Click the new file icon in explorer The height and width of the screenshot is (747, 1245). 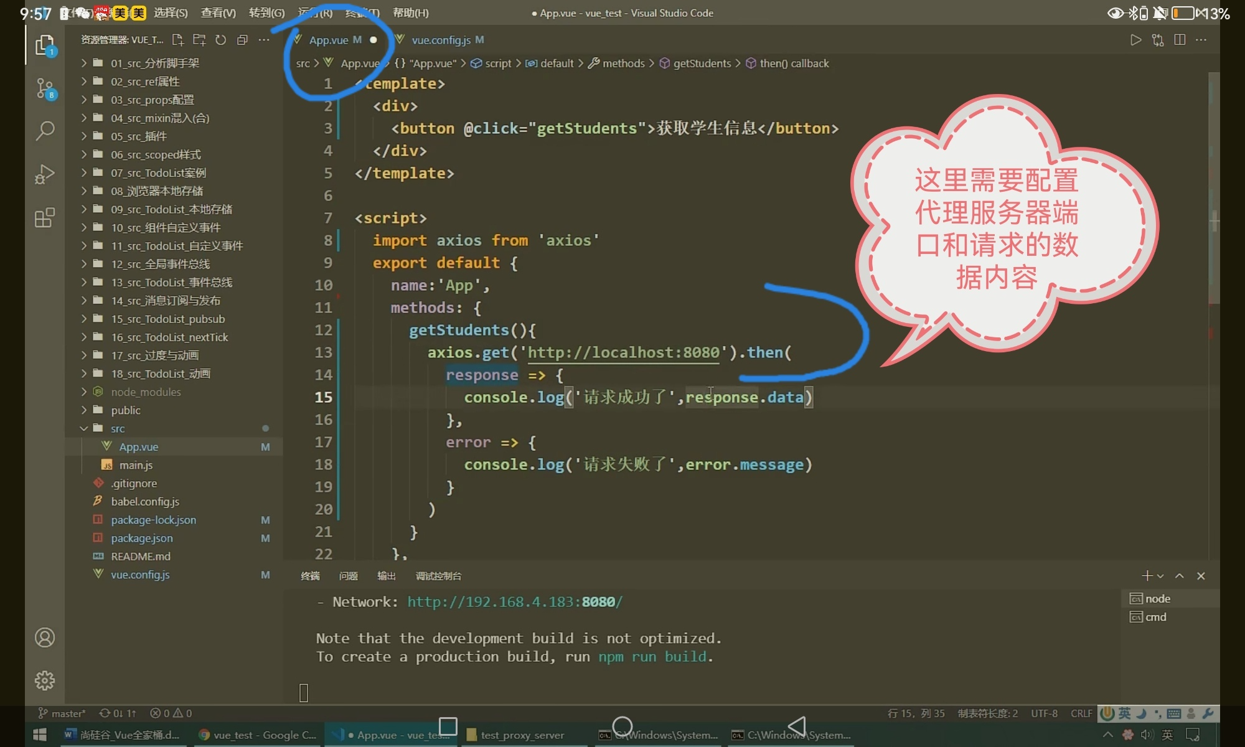coord(178,40)
